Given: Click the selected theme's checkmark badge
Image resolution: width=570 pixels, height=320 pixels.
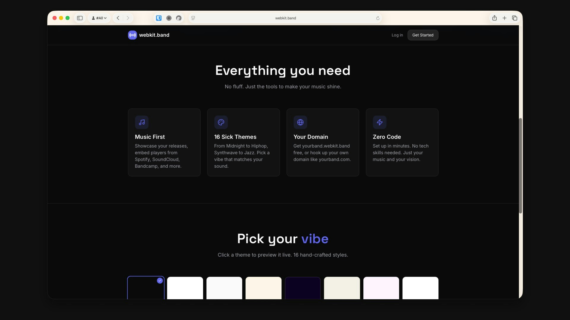Looking at the screenshot, I should [x=160, y=281].
